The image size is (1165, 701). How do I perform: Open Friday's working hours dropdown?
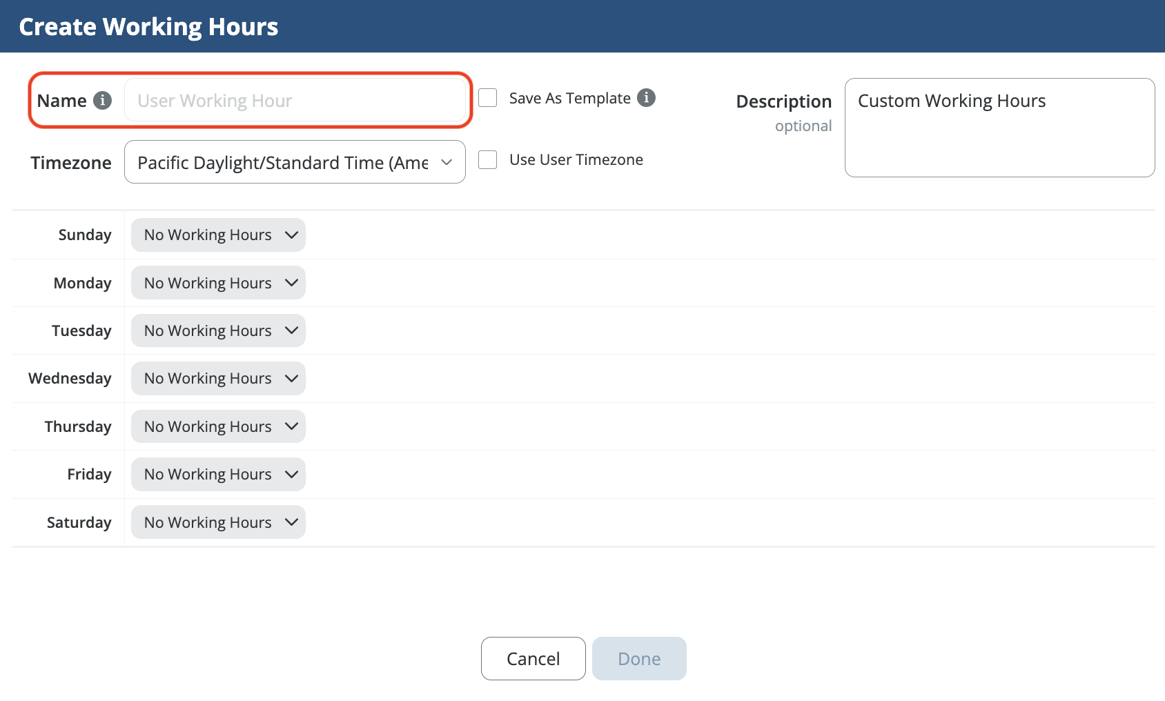click(x=218, y=475)
